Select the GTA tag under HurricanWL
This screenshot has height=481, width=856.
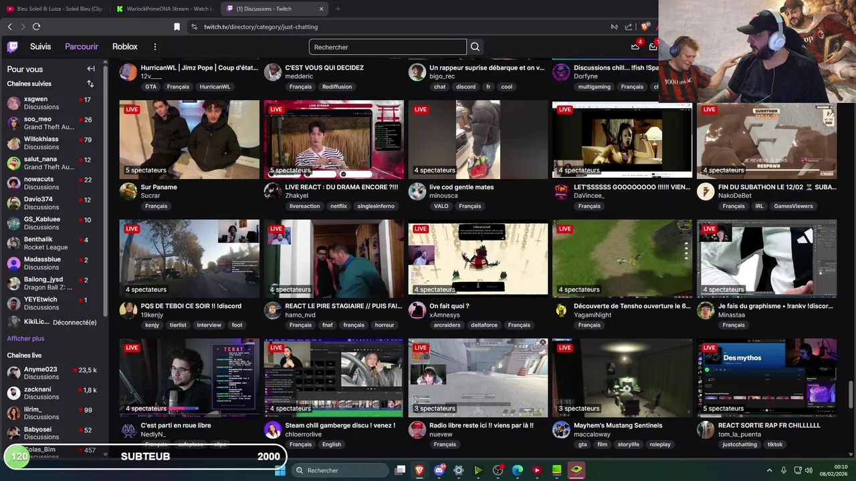[150, 87]
